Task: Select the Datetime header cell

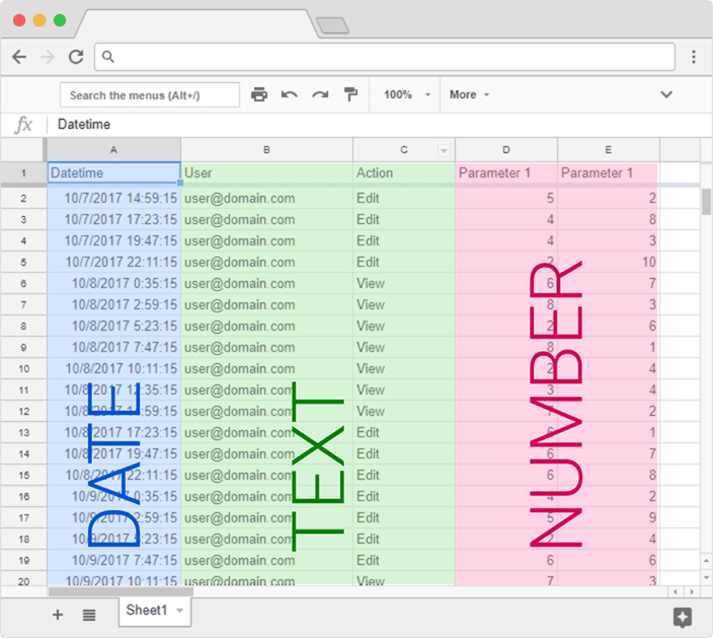Action: [113, 172]
